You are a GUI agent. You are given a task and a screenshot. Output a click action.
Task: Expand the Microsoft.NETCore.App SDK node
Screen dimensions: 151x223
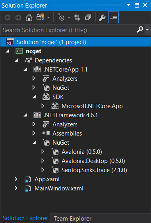click(x=43, y=106)
